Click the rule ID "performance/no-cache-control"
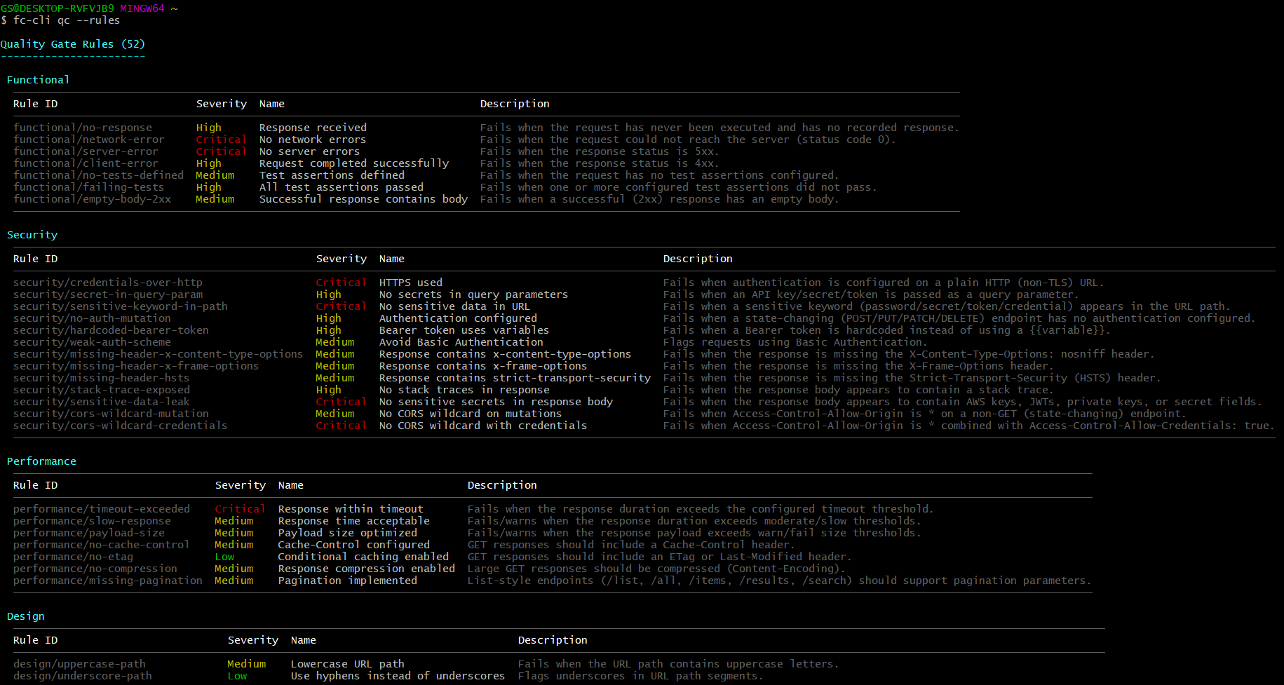The width and height of the screenshot is (1284, 685). point(102,545)
